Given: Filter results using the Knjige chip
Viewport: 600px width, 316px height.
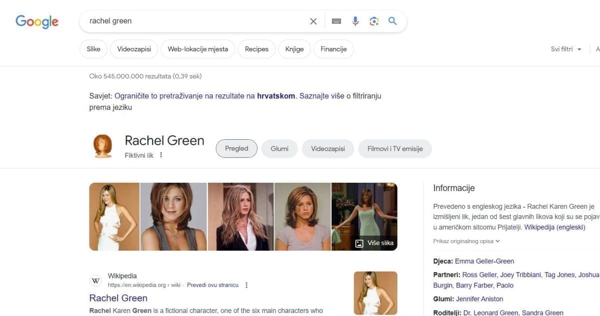Looking at the screenshot, I should click(294, 49).
